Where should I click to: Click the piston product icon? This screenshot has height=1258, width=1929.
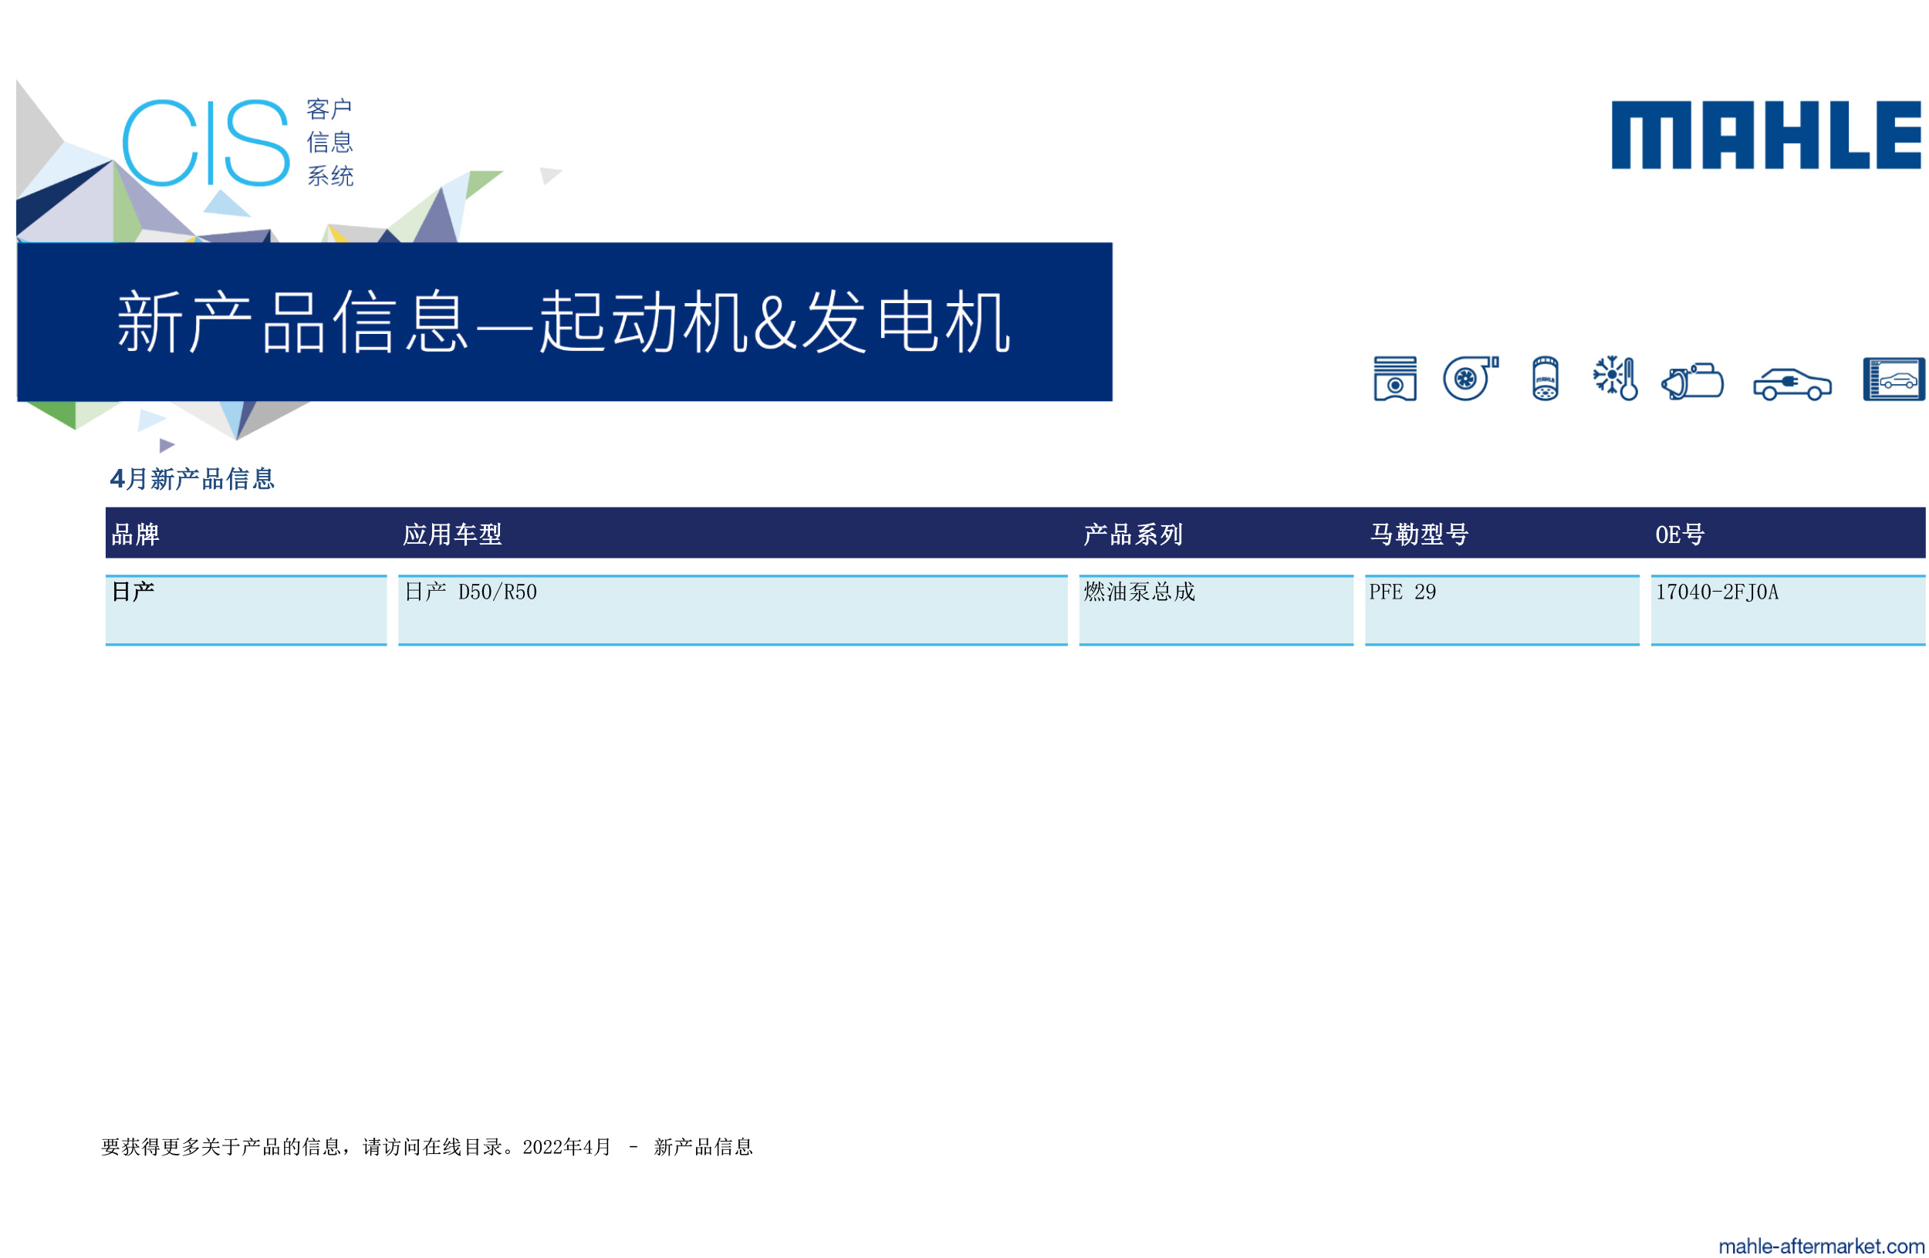click(1395, 378)
